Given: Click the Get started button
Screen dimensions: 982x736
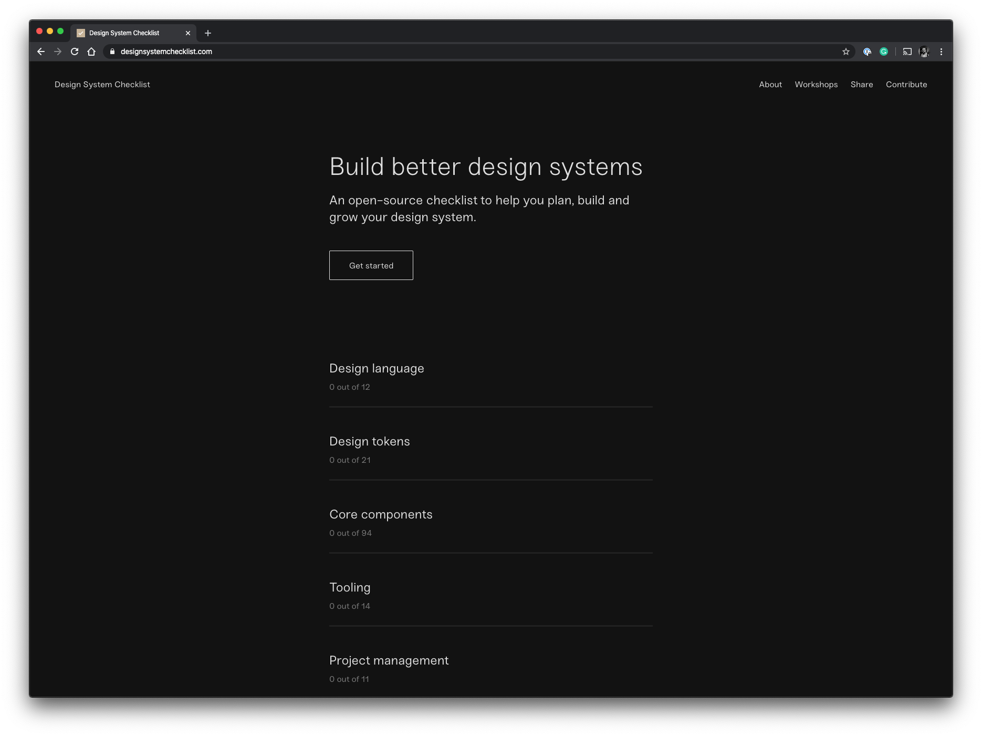Looking at the screenshot, I should click(371, 265).
